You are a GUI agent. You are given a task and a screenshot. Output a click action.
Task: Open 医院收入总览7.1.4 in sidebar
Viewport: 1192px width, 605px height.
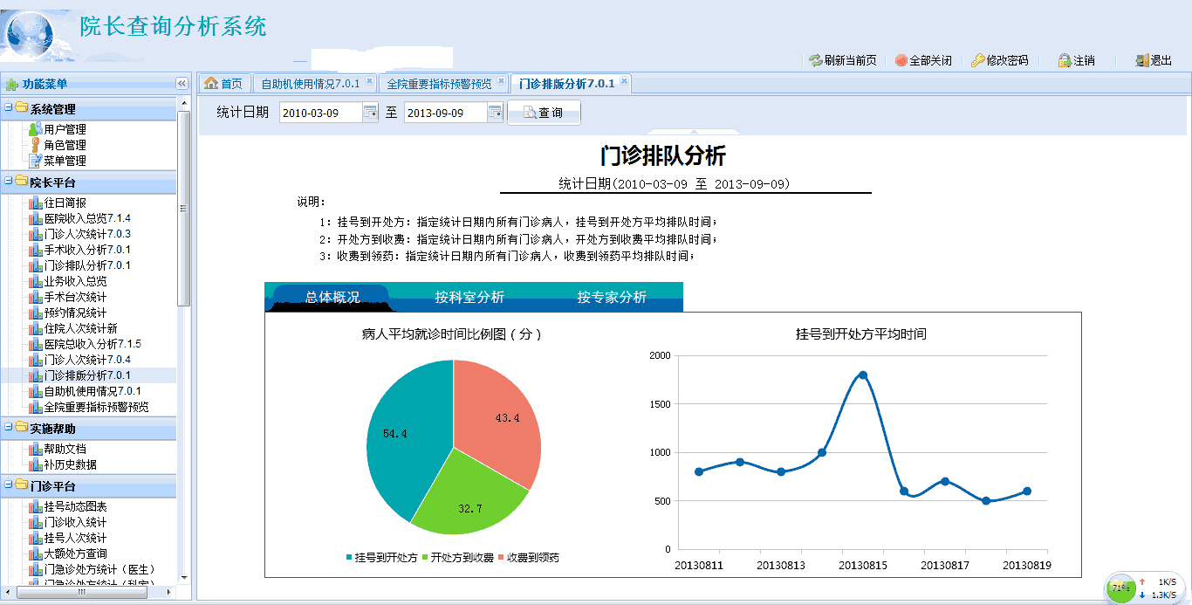click(87, 218)
